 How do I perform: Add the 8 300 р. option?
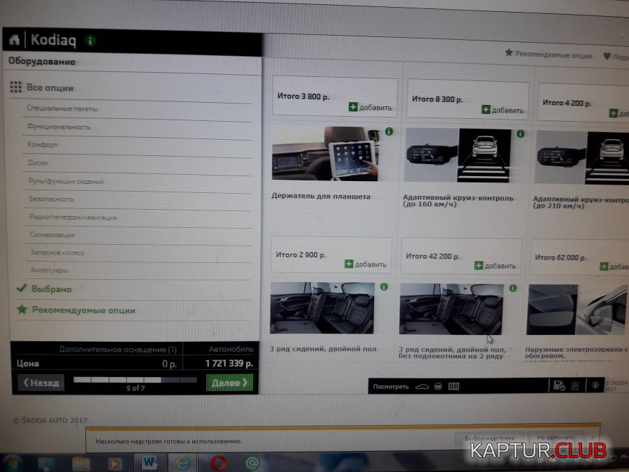pos(503,110)
